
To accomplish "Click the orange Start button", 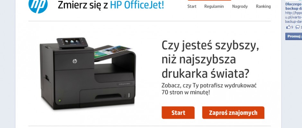I will click(178, 113).
